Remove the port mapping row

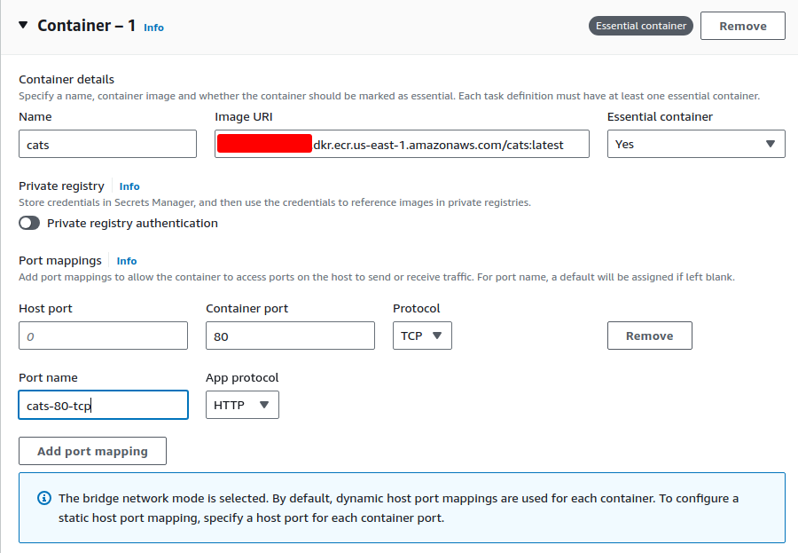point(649,336)
